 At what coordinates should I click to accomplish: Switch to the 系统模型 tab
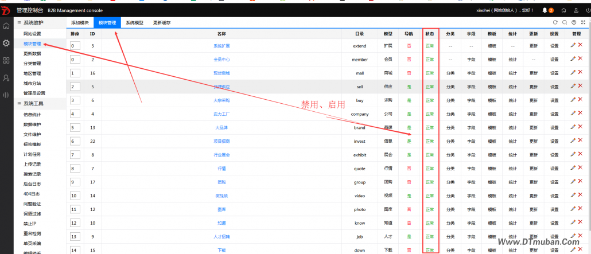coord(135,23)
